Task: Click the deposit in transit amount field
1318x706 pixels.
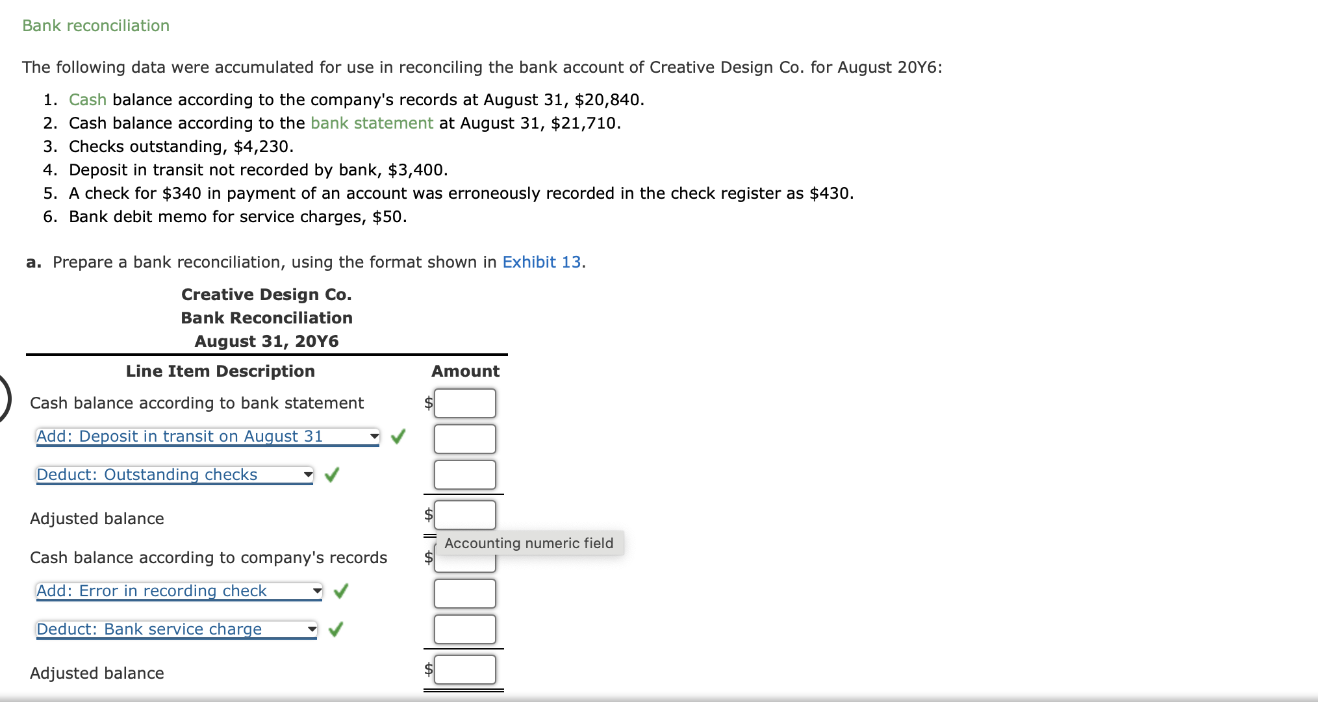Action: tap(464, 438)
